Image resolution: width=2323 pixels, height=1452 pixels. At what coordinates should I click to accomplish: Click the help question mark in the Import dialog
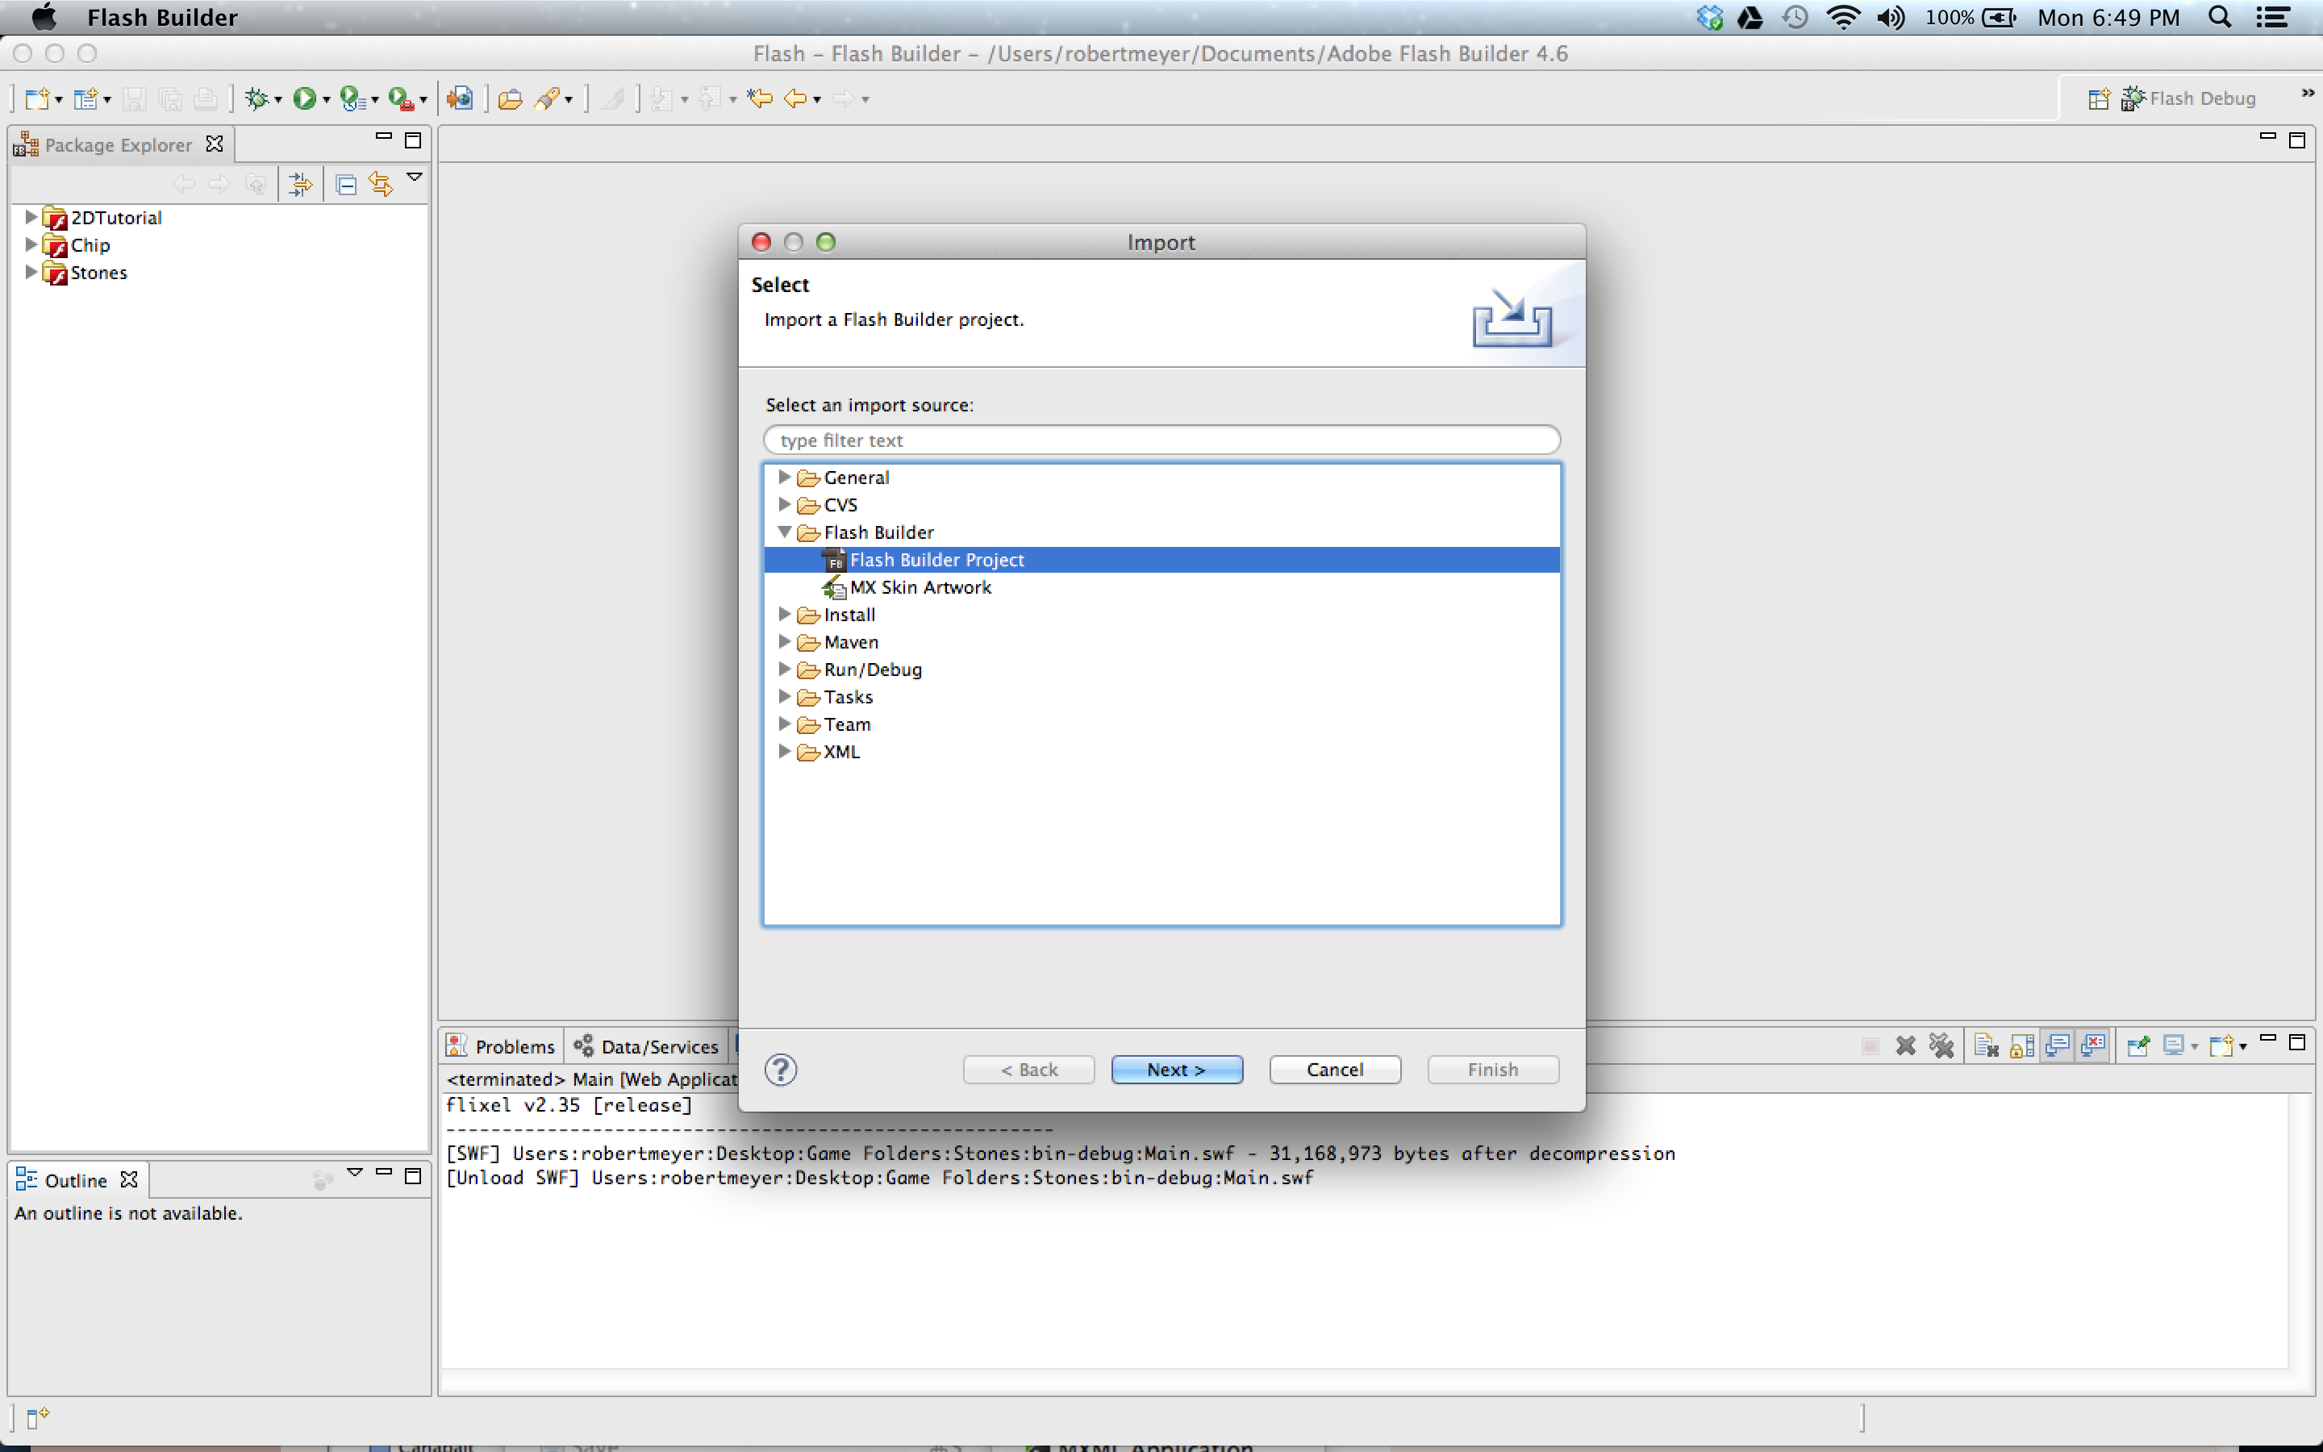(781, 1069)
